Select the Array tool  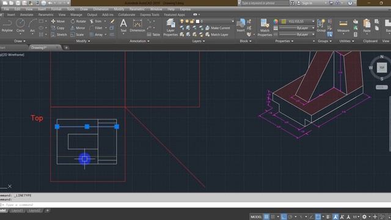coord(96,35)
